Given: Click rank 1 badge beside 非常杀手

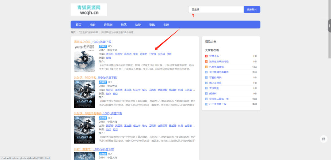Looking at the screenshot, I should tap(206, 56).
